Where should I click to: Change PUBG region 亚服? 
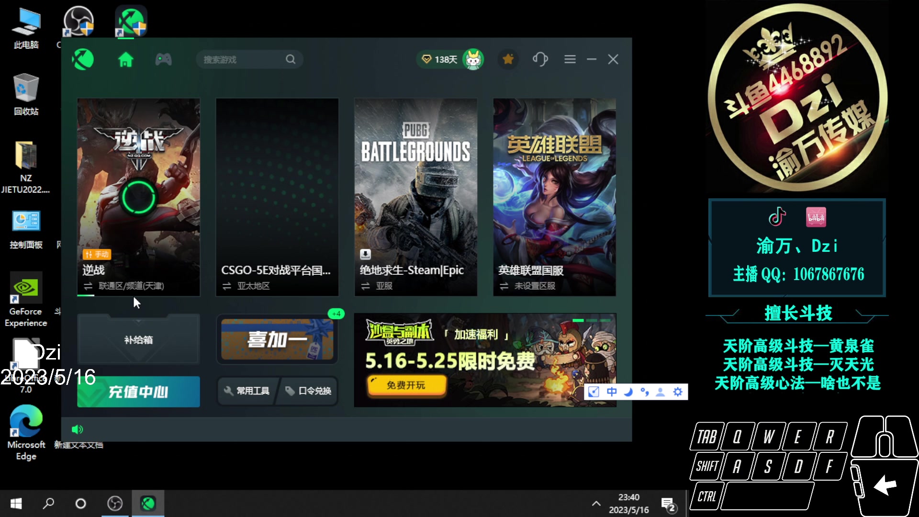point(377,286)
